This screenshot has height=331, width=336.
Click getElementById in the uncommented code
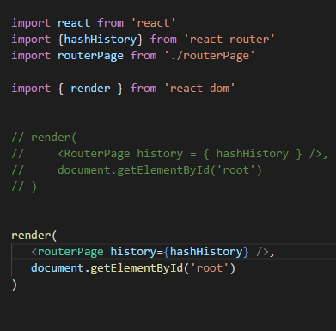137,268
